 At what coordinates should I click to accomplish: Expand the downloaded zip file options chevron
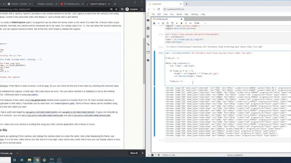(x=17, y=153)
